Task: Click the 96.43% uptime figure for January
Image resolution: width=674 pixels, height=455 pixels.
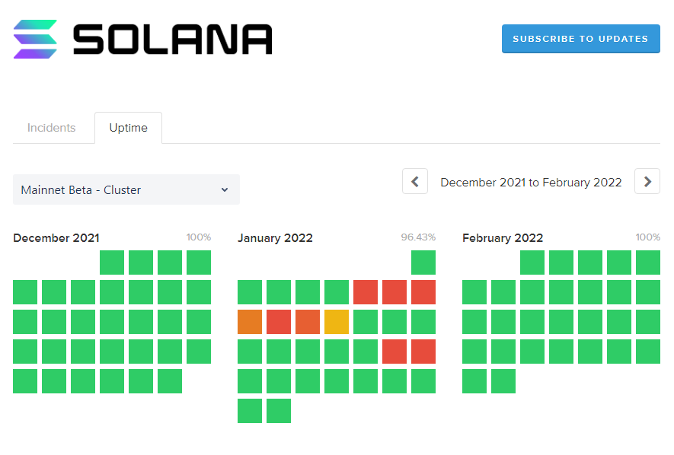Action: [418, 237]
